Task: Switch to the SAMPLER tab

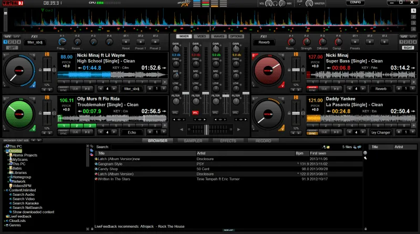Action: coord(193,141)
